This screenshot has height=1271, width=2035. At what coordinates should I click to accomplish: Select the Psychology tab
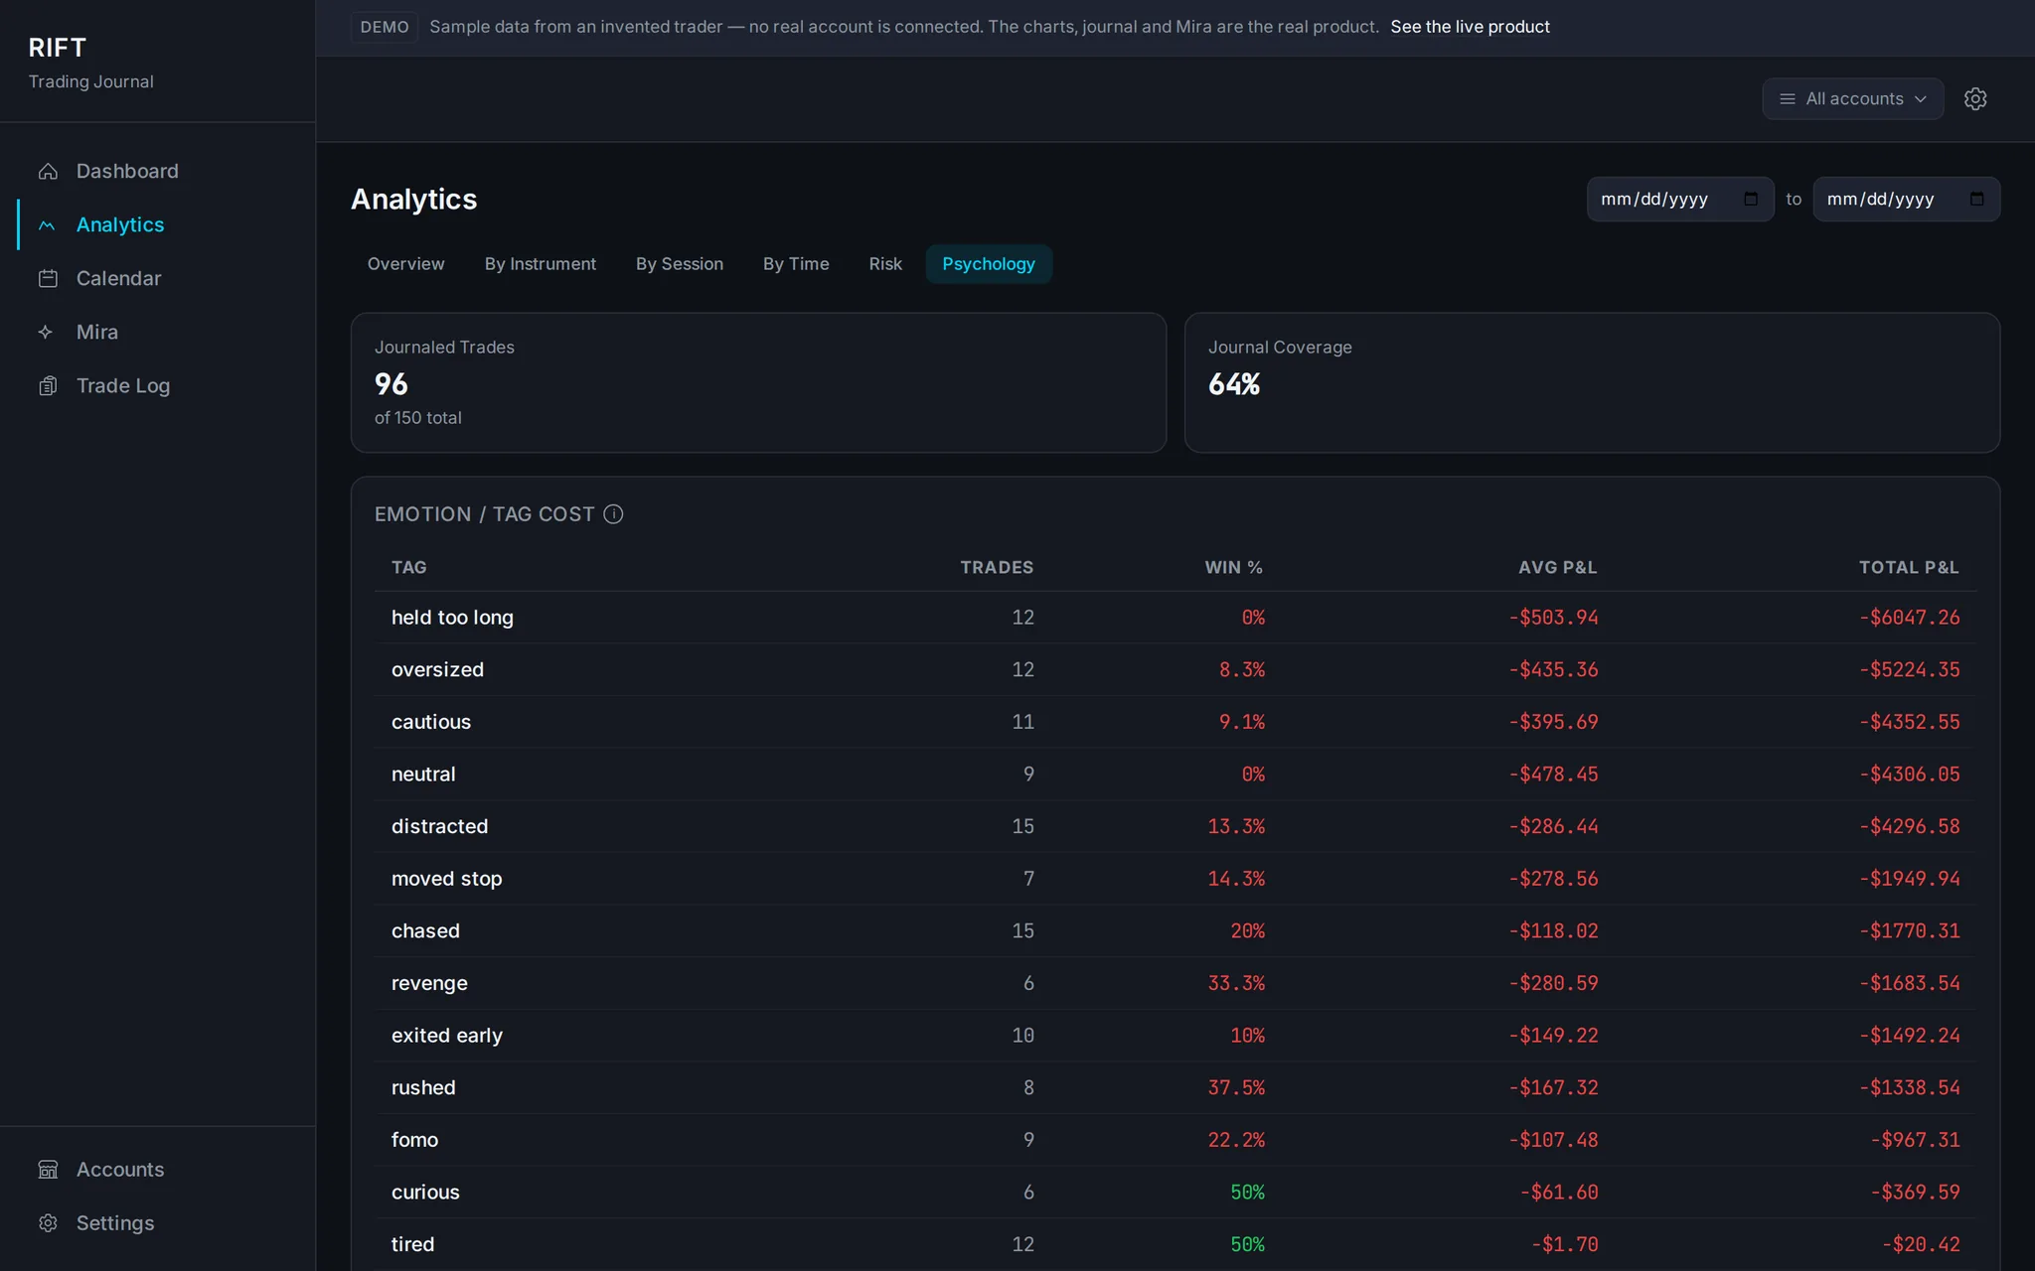tap(989, 264)
